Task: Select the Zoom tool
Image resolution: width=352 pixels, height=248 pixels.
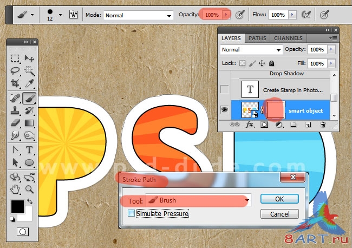Action: (x=29, y=190)
